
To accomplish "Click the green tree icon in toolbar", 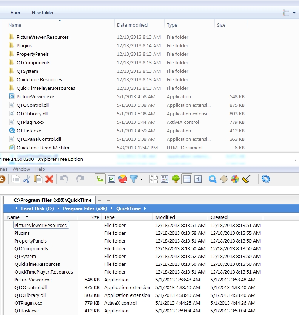I will tap(176, 179).
